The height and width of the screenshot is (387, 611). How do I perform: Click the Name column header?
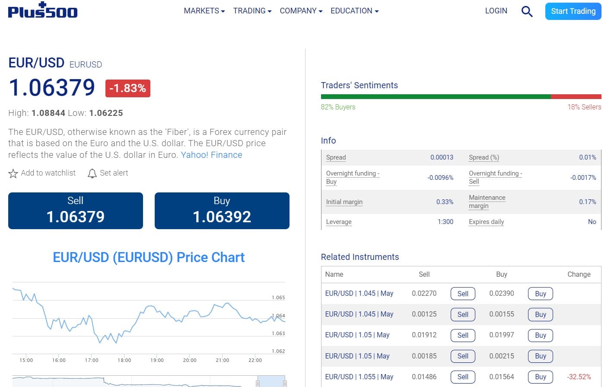click(x=334, y=274)
